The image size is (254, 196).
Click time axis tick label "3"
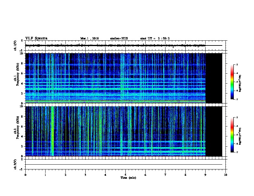coord(85,175)
